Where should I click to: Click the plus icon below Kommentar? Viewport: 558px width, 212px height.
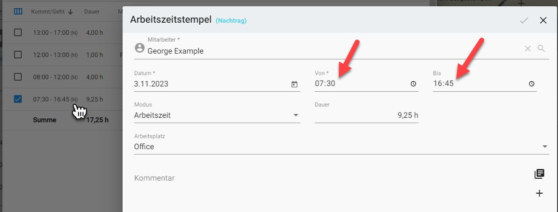[x=539, y=193]
